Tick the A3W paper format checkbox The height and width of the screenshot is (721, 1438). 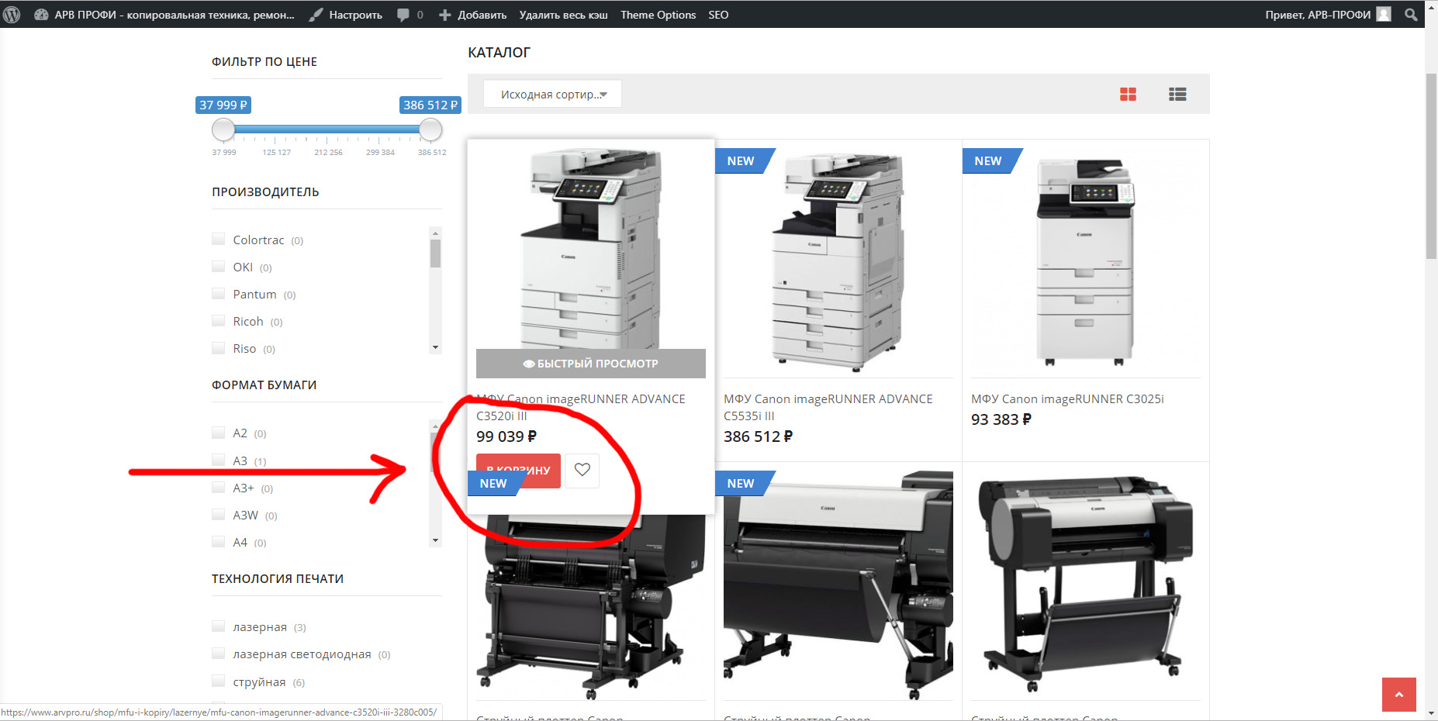[x=219, y=514]
